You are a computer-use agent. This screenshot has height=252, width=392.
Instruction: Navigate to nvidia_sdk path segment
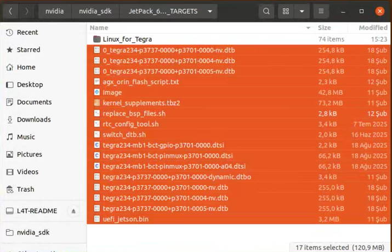(x=95, y=12)
